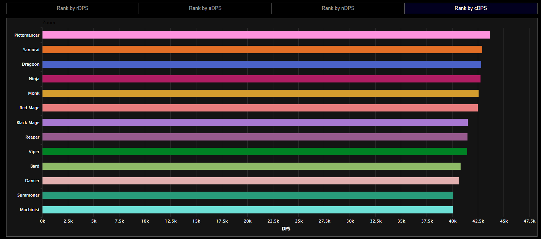Click the 17.5k axis tick label
This screenshot has width=541, height=239.
click(x=222, y=221)
